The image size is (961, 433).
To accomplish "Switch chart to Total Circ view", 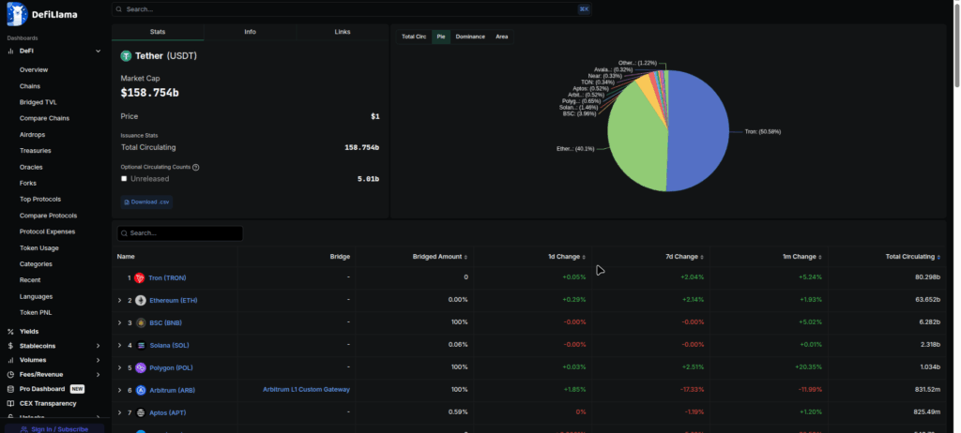I will pos(414,37).
